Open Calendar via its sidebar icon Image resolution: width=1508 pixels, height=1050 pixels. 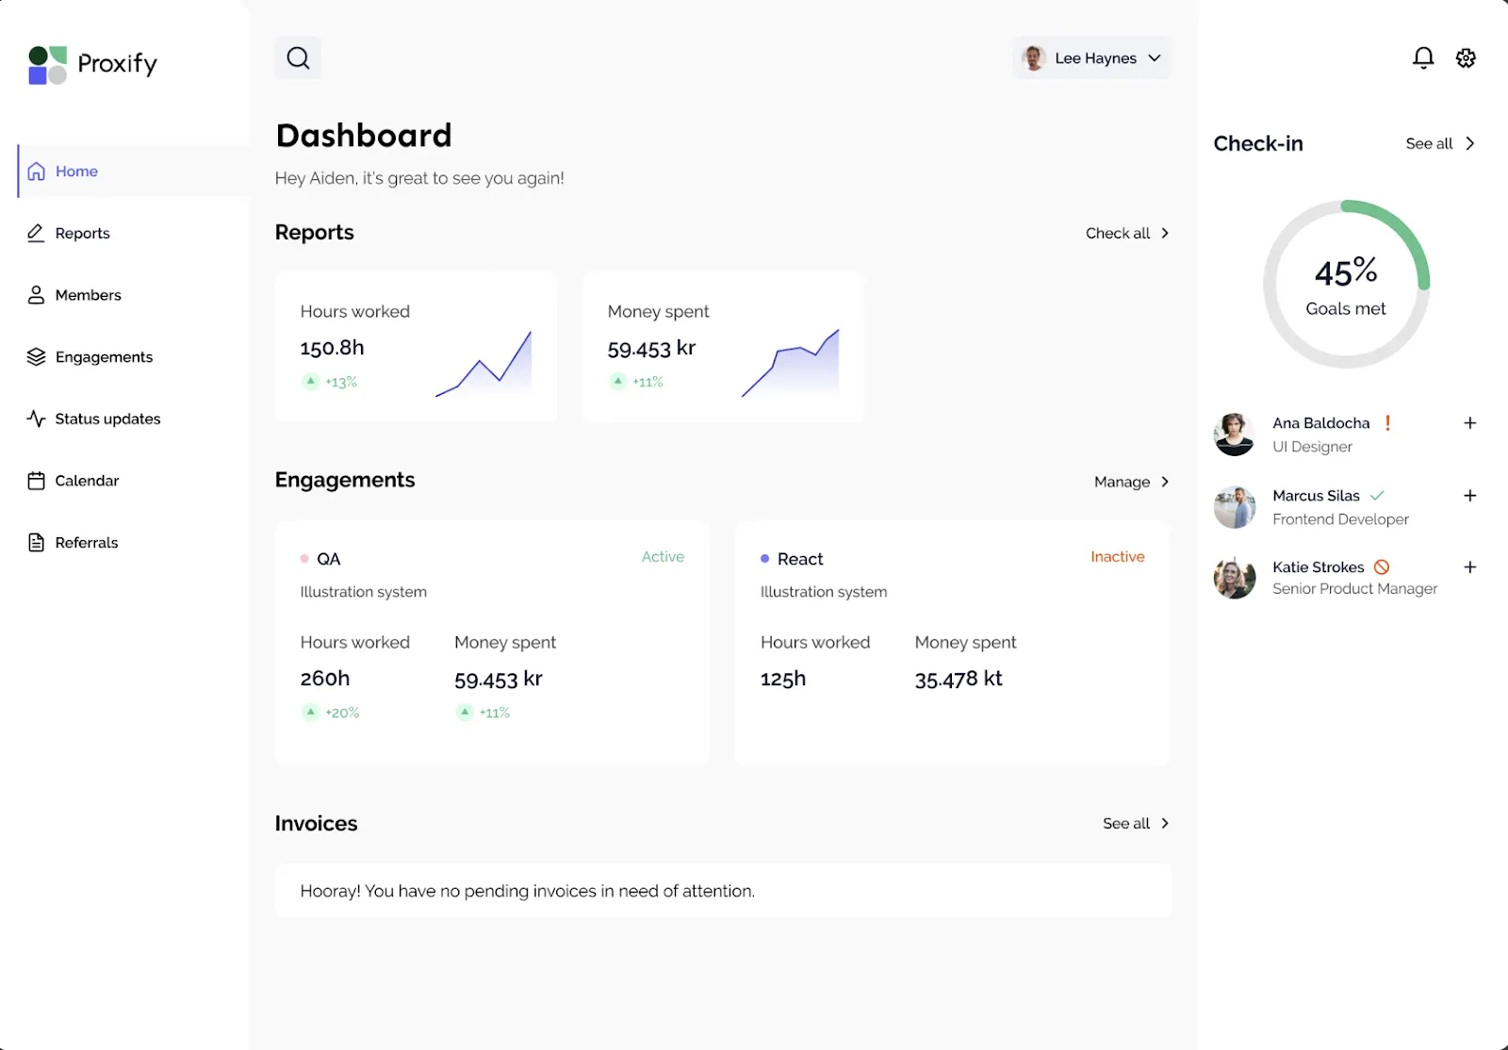[36, 480]
